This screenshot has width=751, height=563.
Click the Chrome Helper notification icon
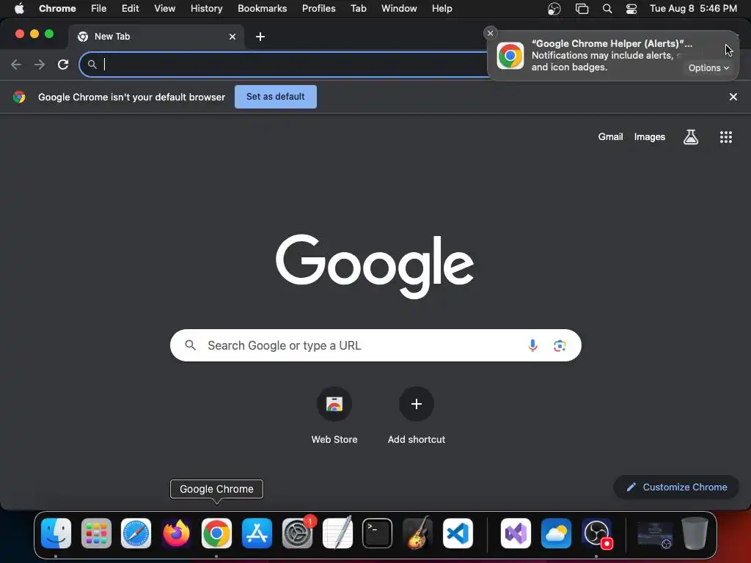pos(510,56)
